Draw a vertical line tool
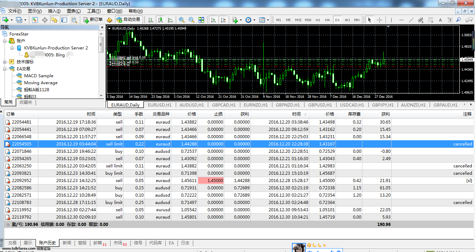Viewport: 475px width, 252px height. (391, 20)
